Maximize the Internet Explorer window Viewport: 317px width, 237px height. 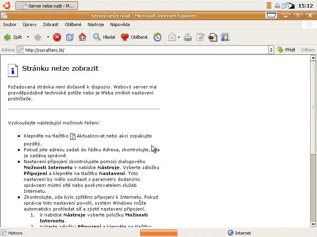coord(298,15)
